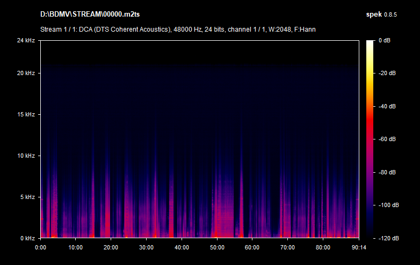Click the 30:00 time axis marker

pyautogui.click(x=147, y=247)
